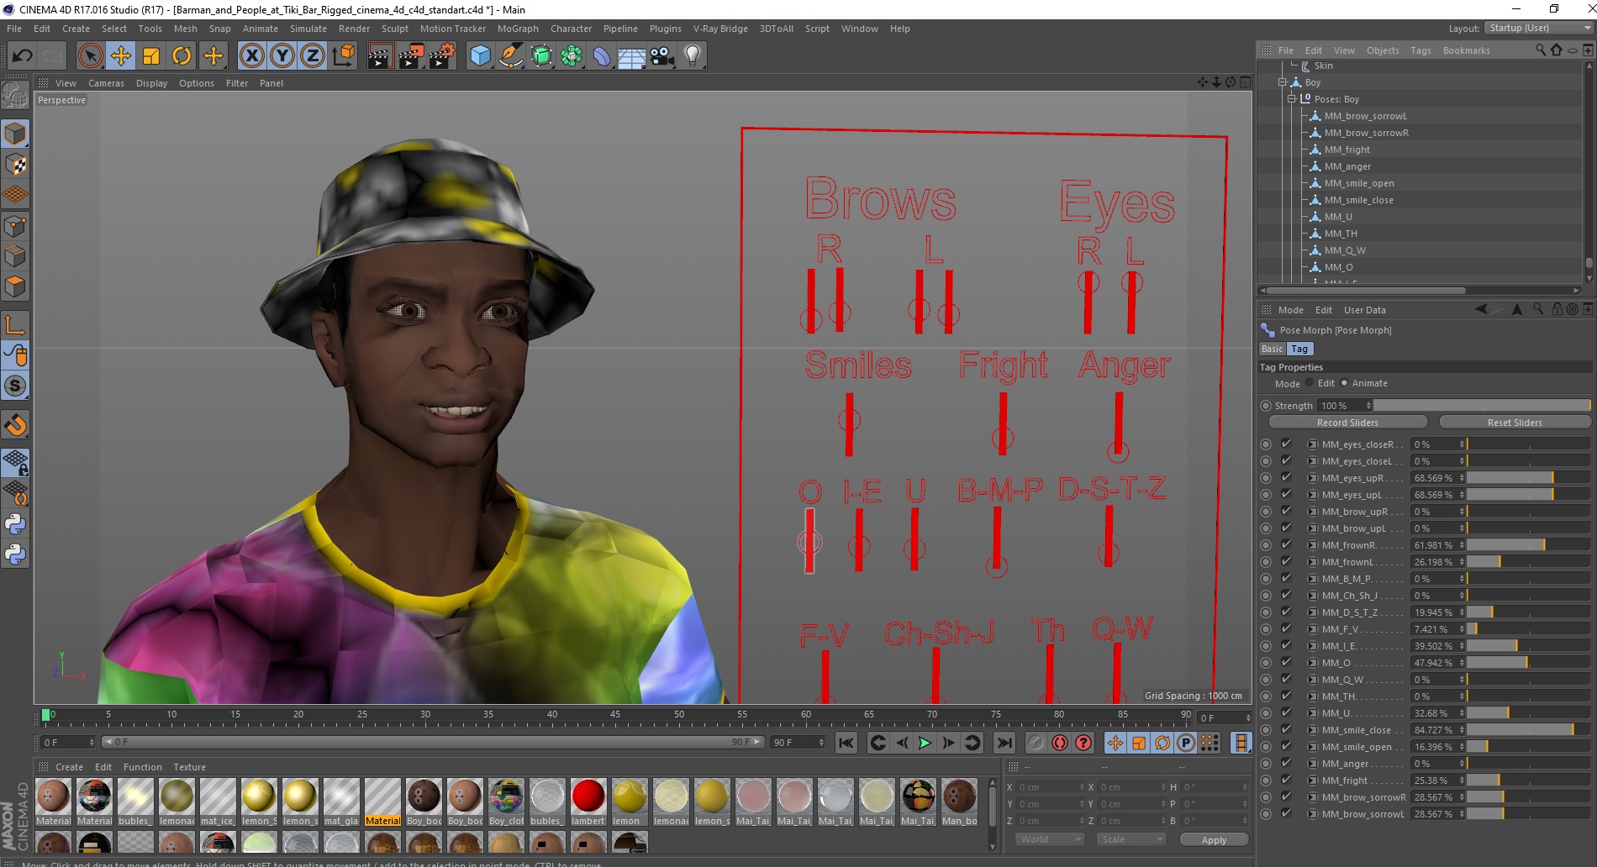
Task: Activate the Rotate tool
Action: [x=181, y=56]
